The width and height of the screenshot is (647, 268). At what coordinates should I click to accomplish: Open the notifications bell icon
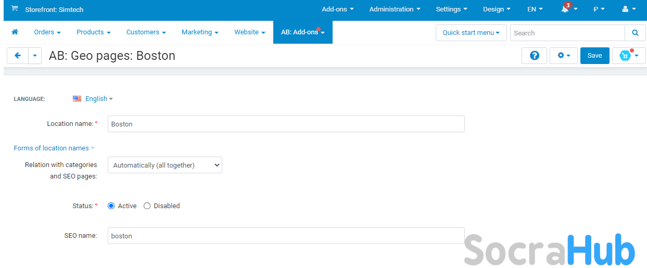(x=565, y=9)
